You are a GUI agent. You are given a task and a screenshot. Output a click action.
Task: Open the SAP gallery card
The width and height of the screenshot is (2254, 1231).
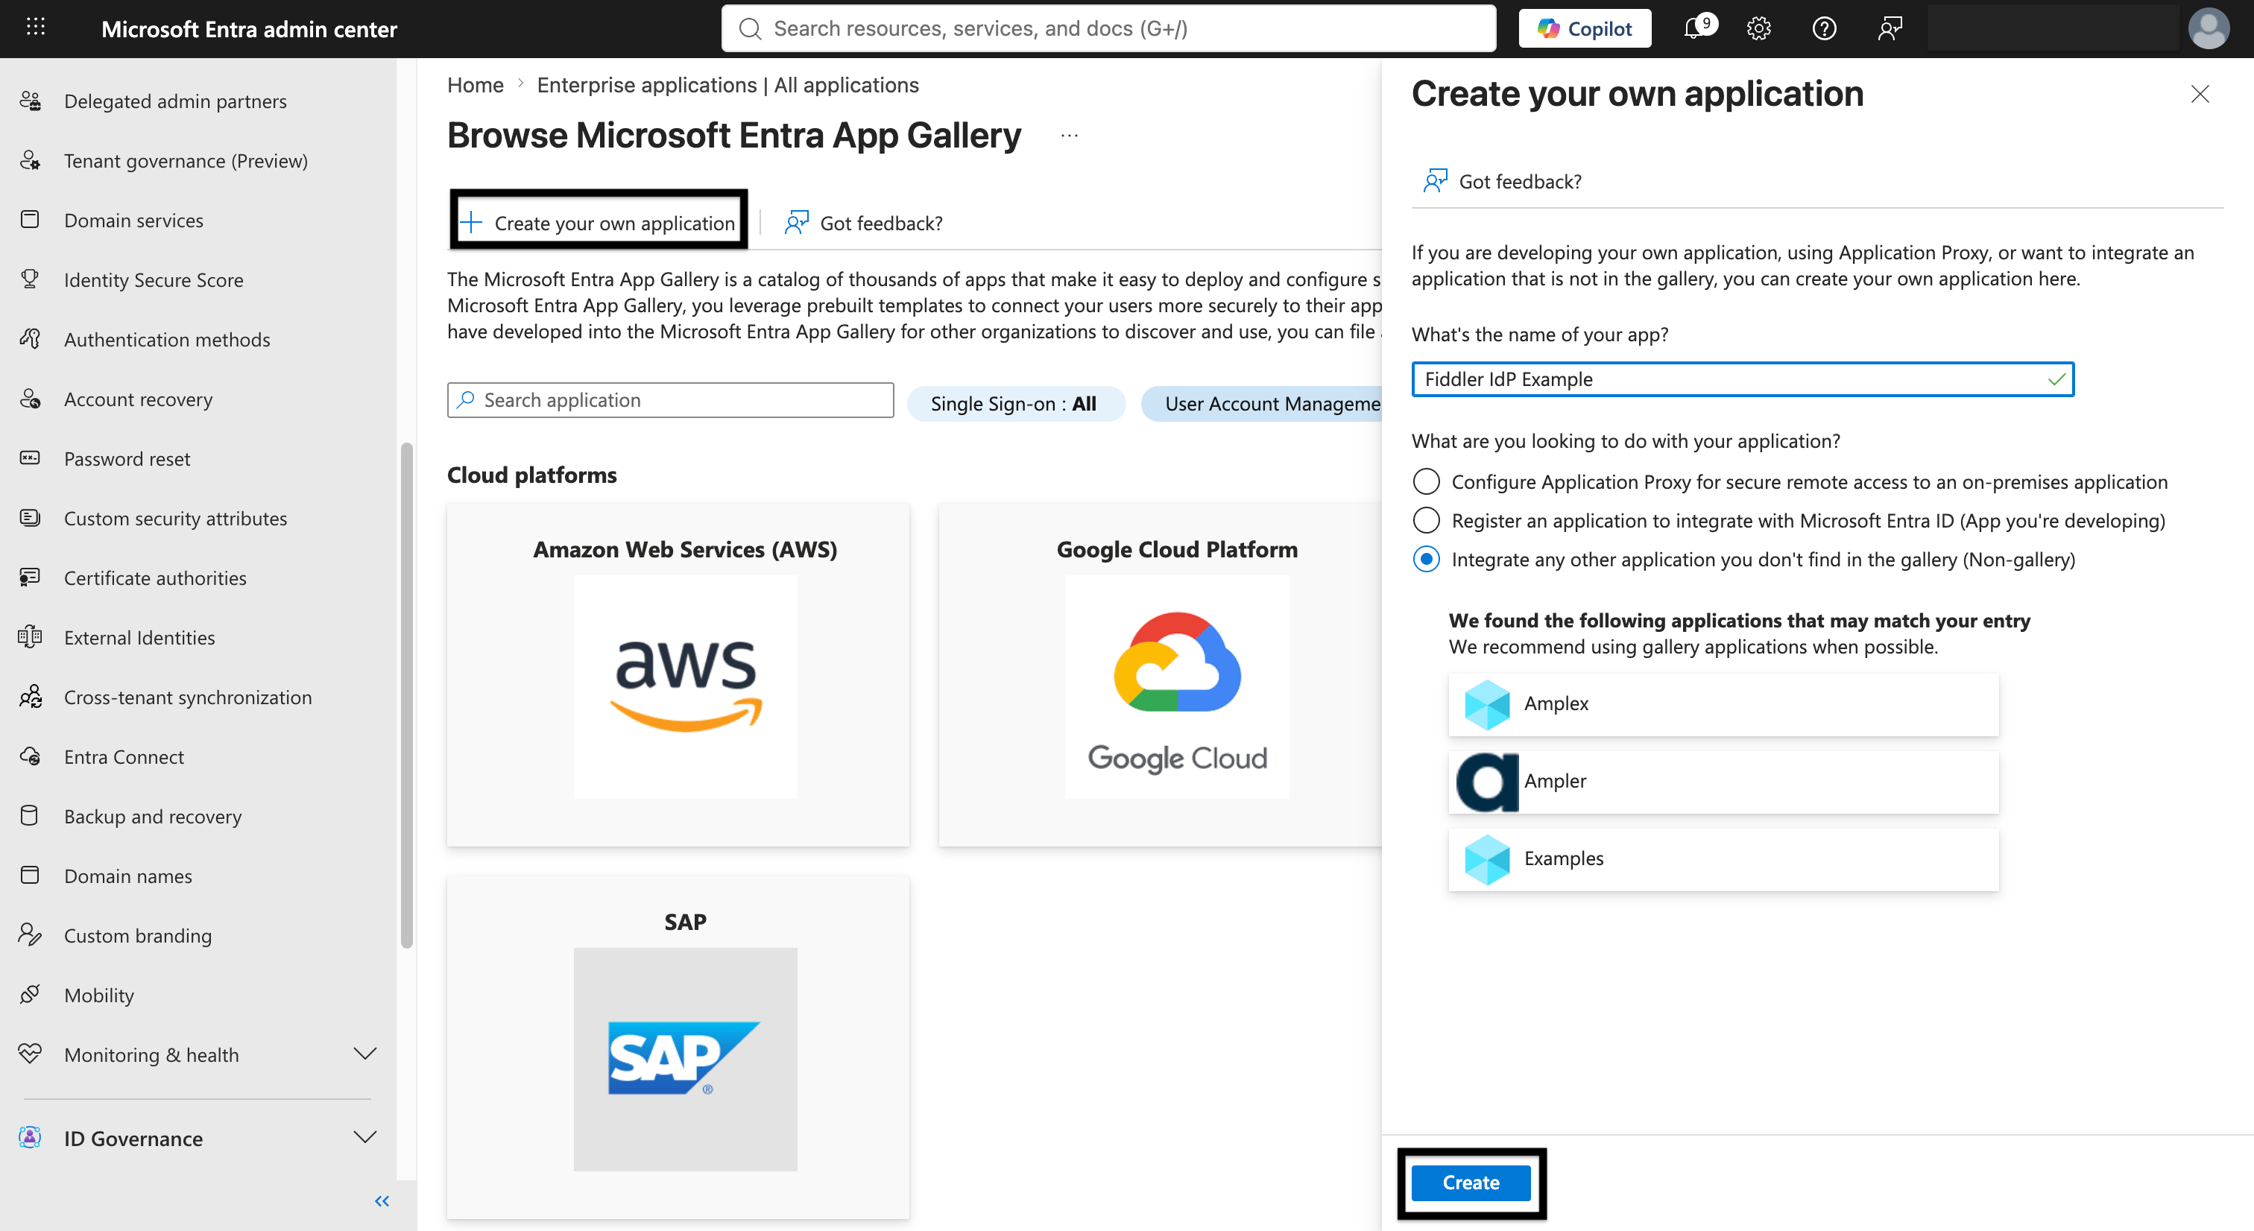click(x=678, y=1047)
